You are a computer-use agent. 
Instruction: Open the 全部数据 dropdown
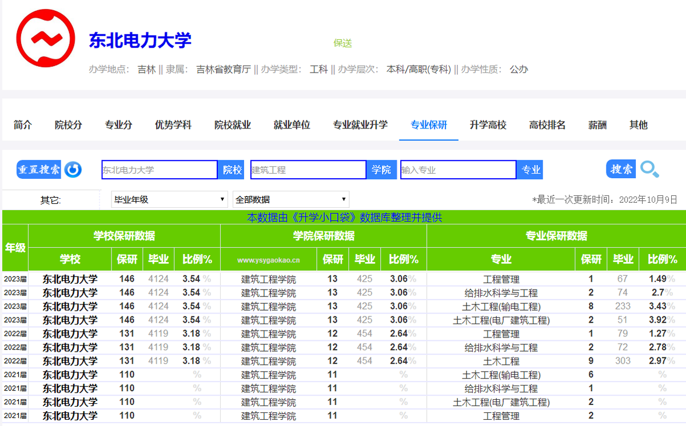[x=291, y=199]
